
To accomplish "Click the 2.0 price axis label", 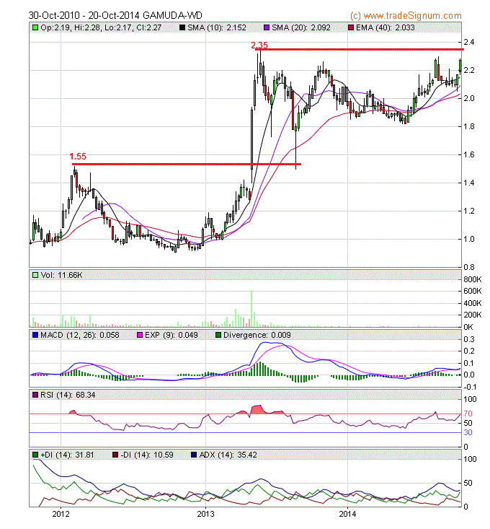I will [469, 98].
